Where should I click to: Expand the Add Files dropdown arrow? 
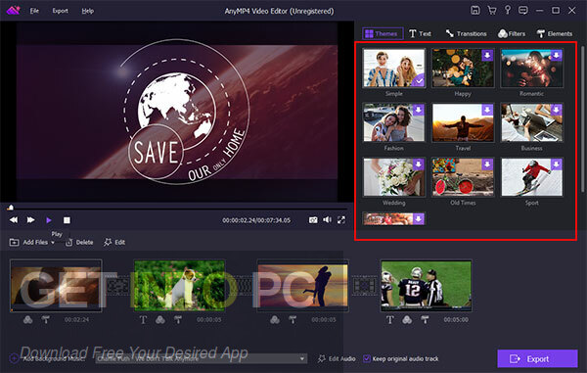pos(53,243)
